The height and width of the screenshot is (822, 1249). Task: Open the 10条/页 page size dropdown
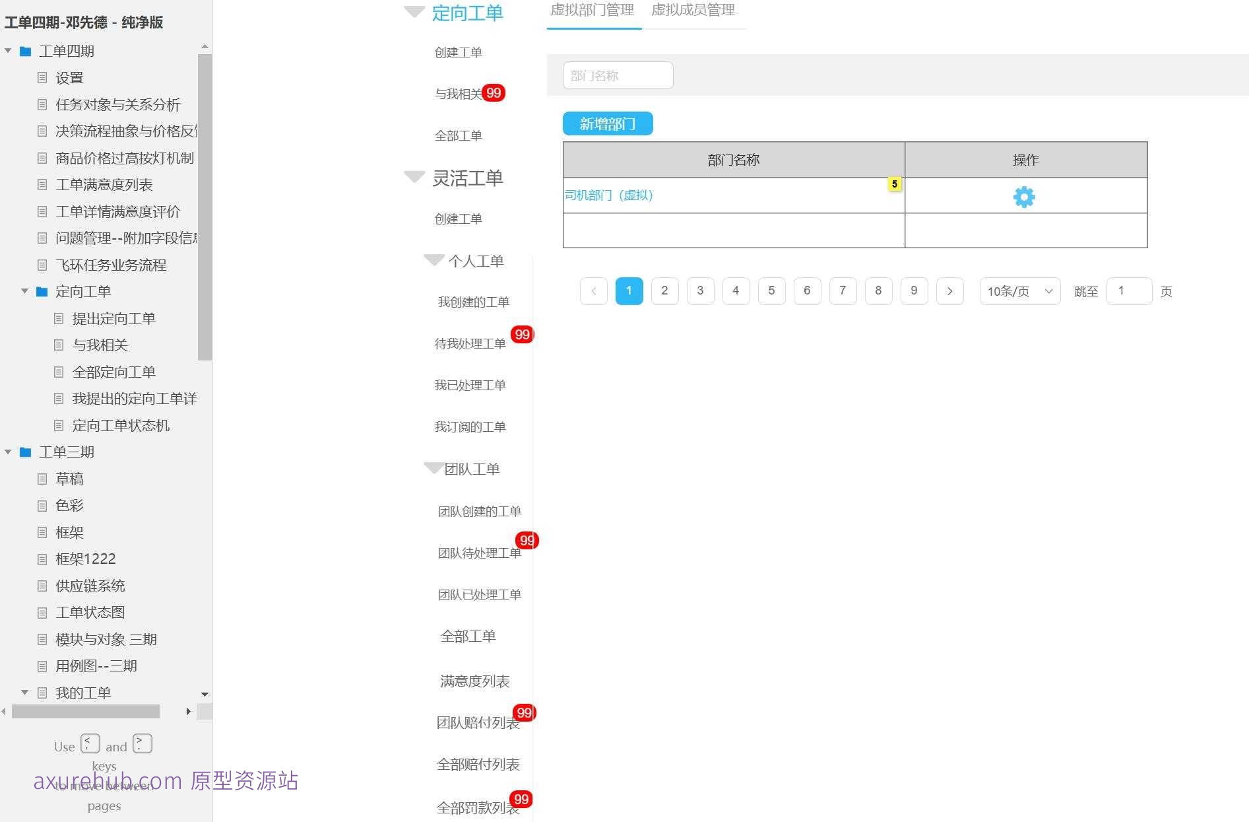[x=1018, y=291]
